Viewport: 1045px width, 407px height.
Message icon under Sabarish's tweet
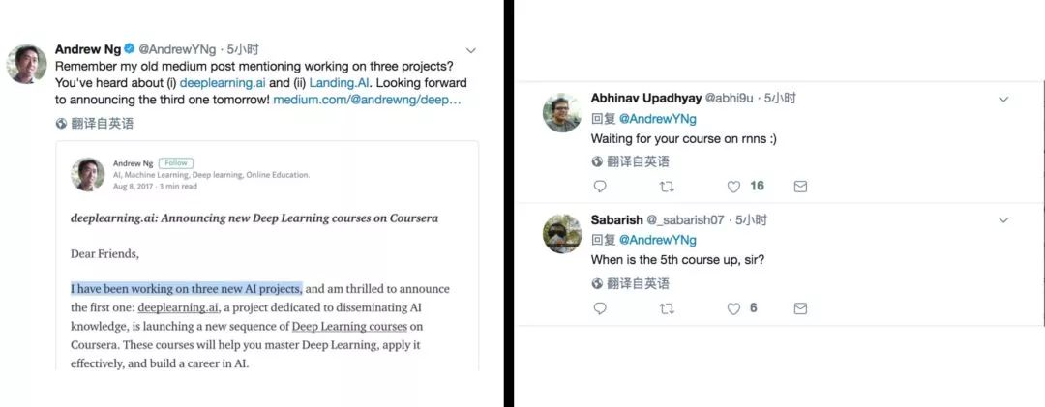click(800, 308)
